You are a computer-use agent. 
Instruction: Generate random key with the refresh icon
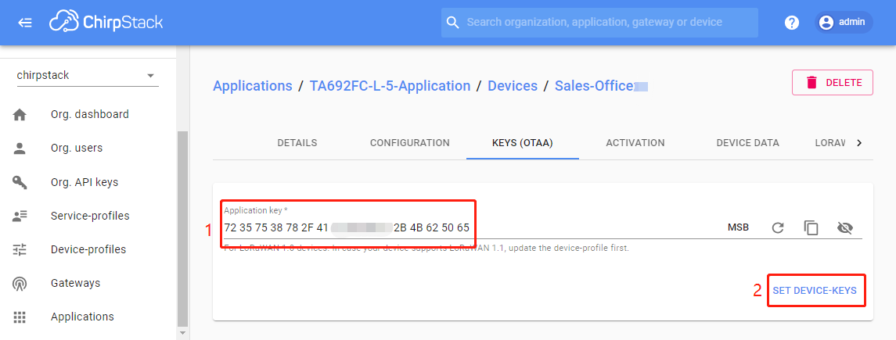pos(778,228)
